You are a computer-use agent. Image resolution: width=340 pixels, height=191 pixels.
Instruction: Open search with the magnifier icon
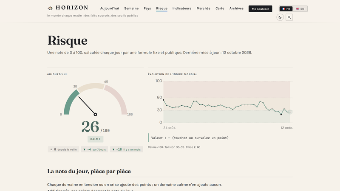click(289, 17)
